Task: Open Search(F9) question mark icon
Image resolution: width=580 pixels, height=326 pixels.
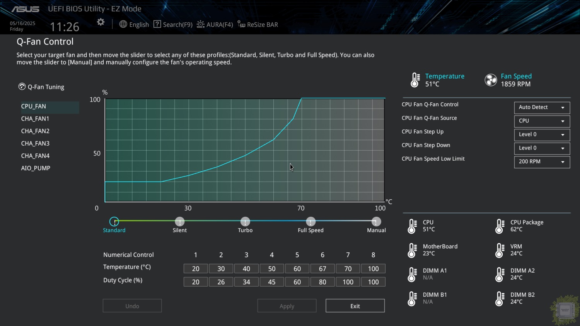Action: (157, 24)
